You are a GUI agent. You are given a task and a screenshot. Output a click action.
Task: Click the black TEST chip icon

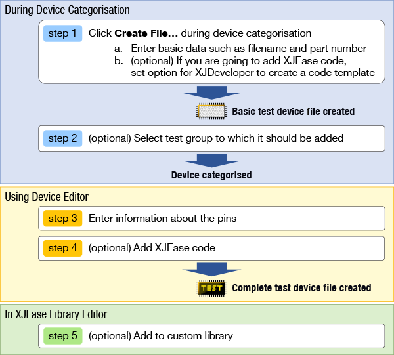(211, 287)
